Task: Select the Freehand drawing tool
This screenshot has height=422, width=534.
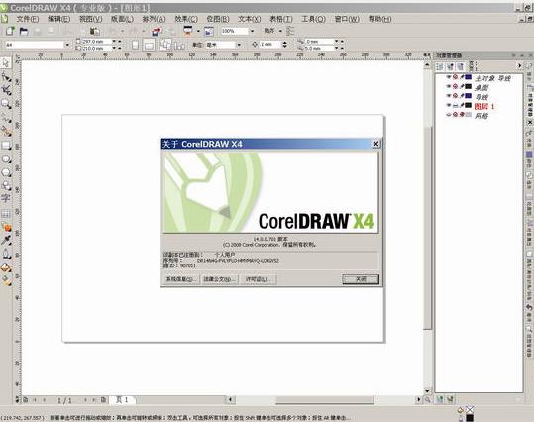Action: click(x=6, y=118)
